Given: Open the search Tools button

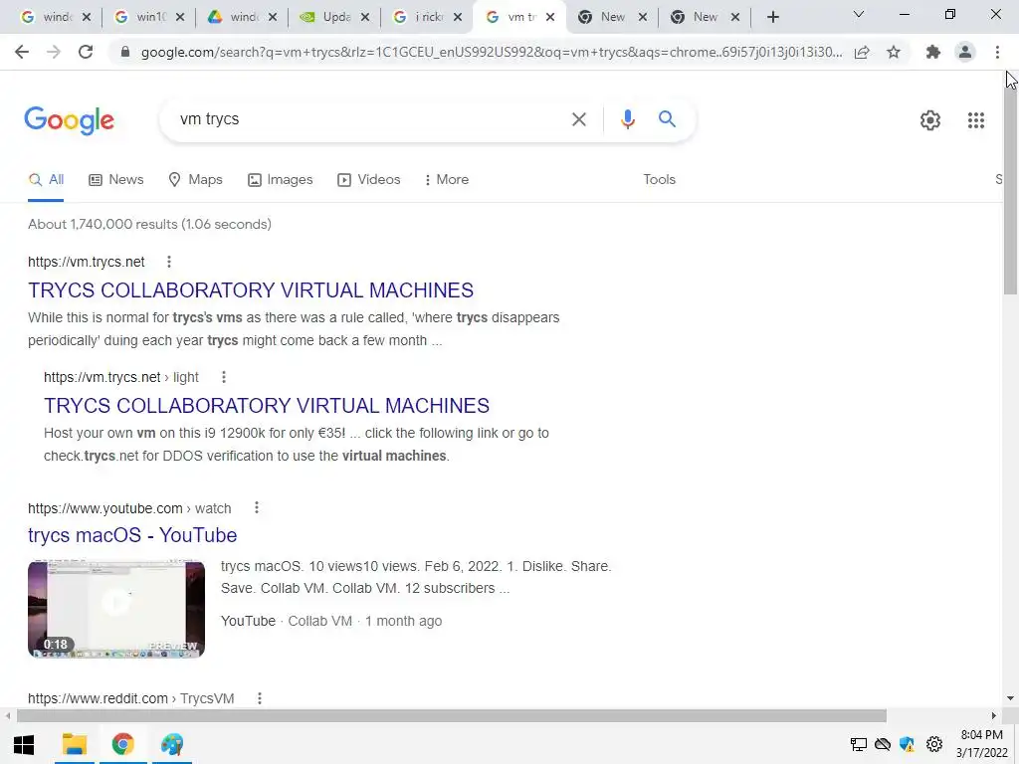Looking at the screenshot, I should click(659, 180).
